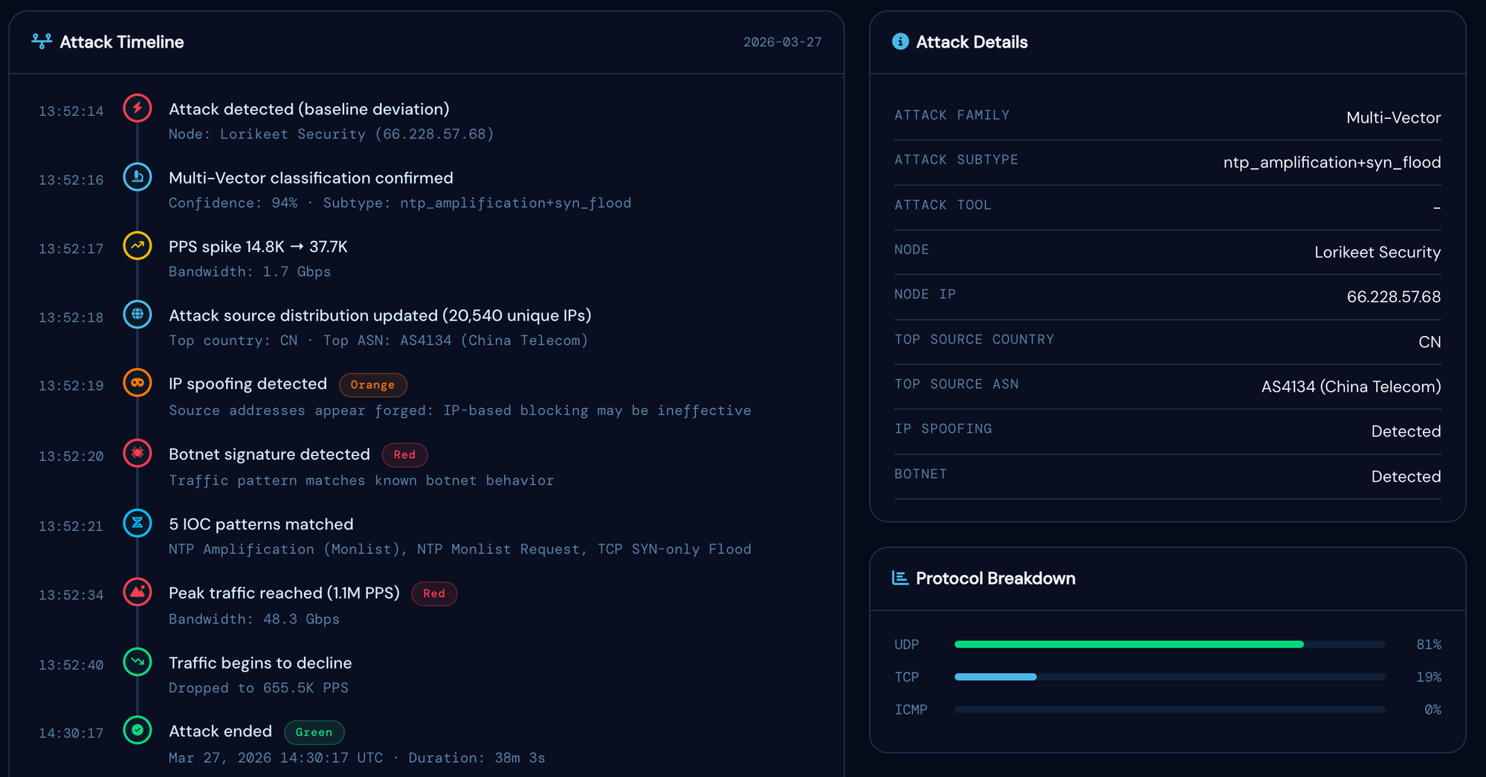Viewport: 1486px width, 777px height.
Task: Toggle the Green badge on attack ended
Action: [x=314, y=732]
